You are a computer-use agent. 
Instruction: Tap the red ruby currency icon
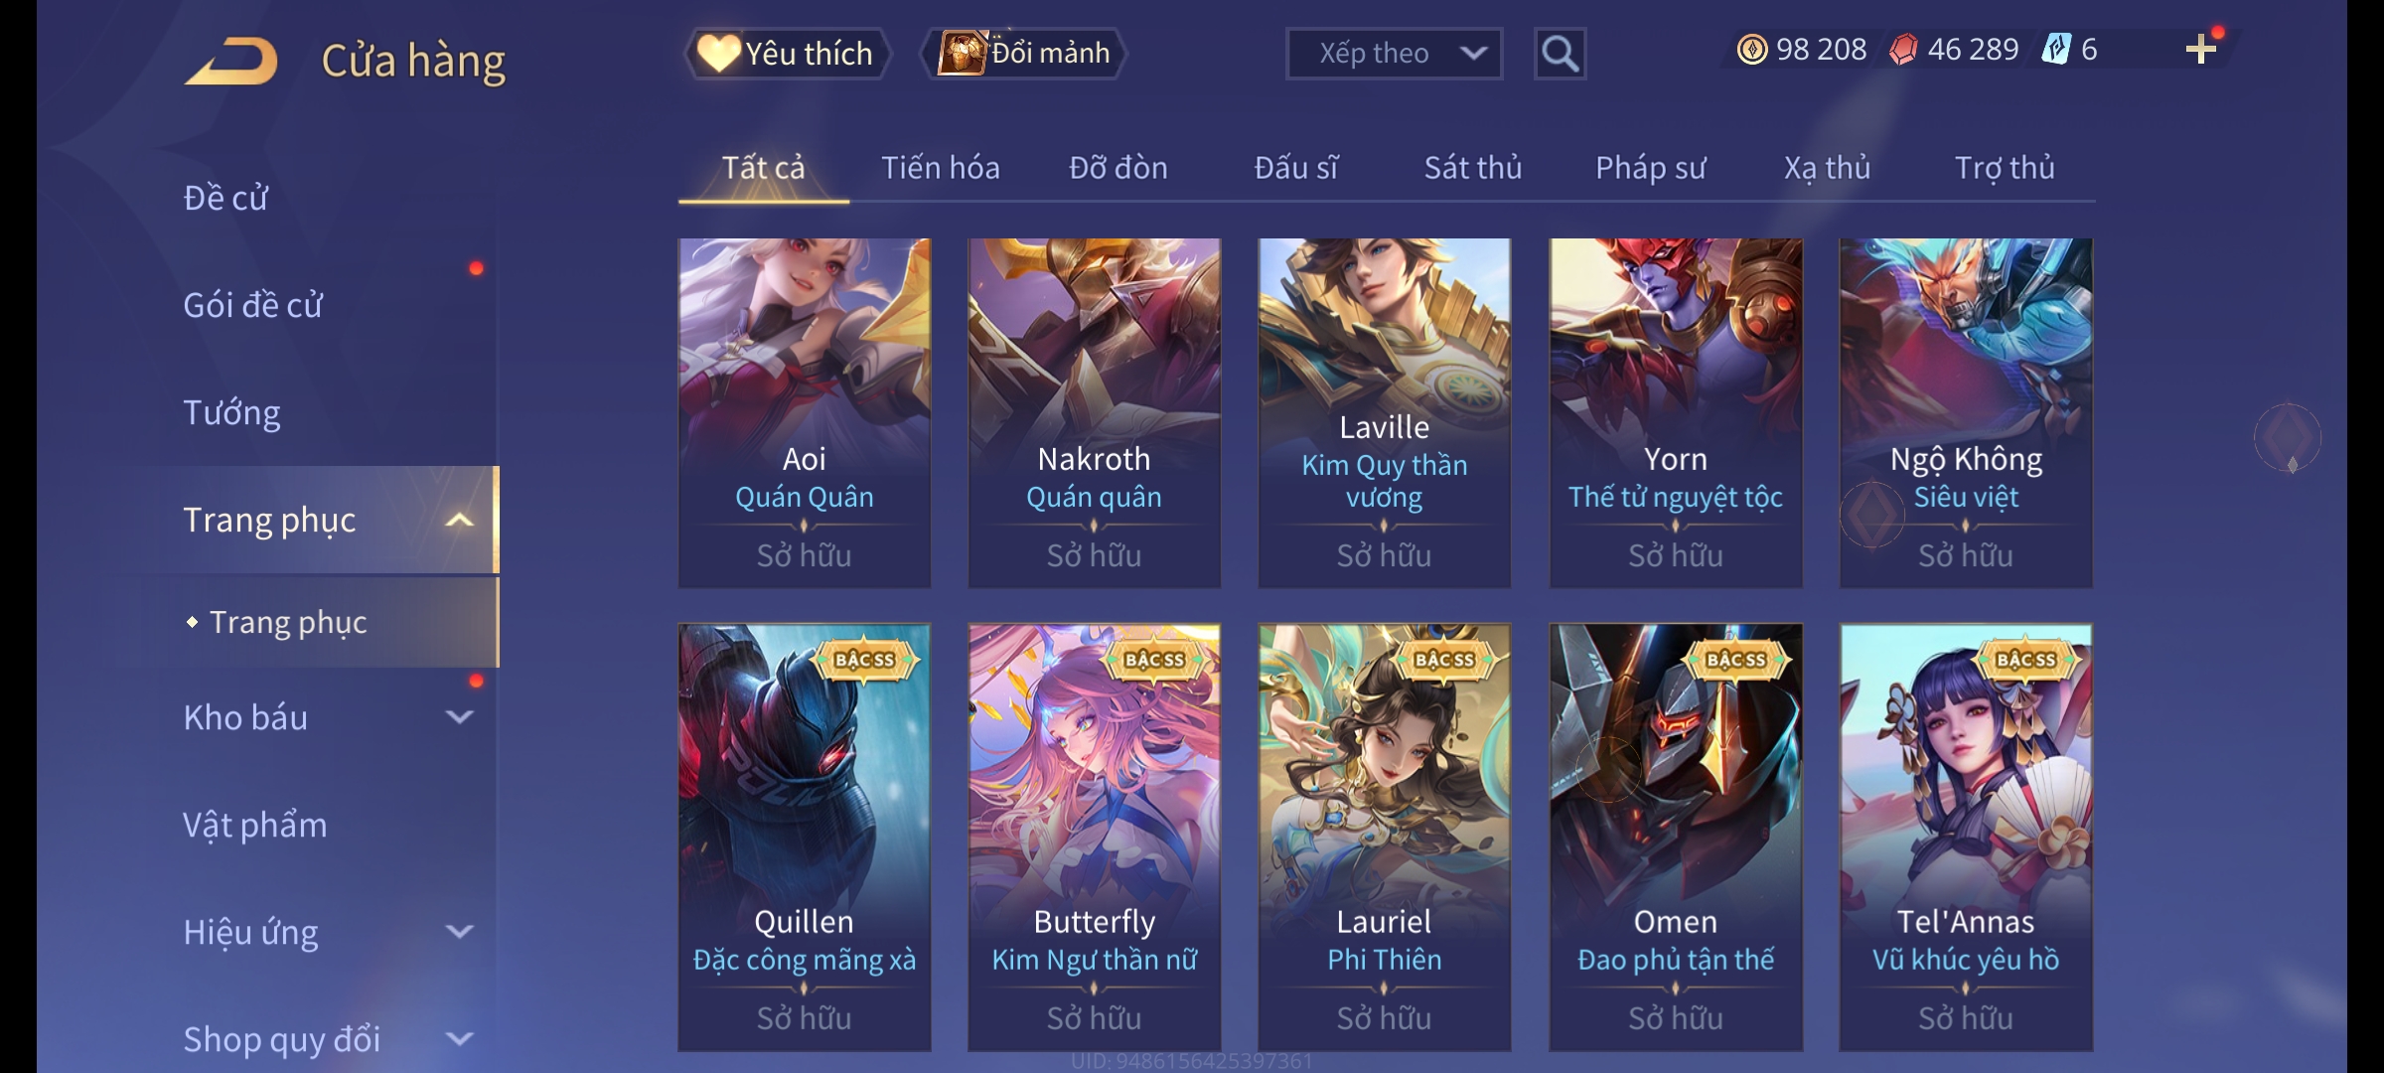pos(1903,50)
